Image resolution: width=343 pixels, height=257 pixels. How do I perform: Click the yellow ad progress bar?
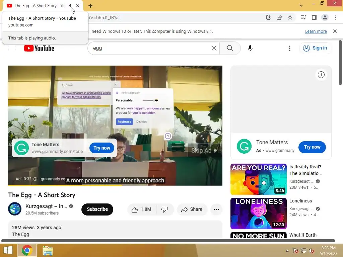65,185
